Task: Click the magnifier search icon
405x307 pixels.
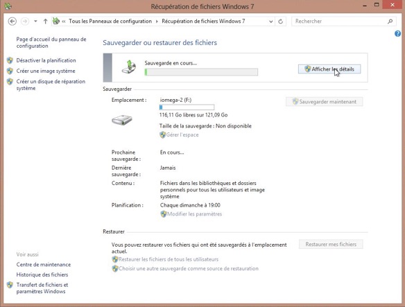Action: coord(390,21)
